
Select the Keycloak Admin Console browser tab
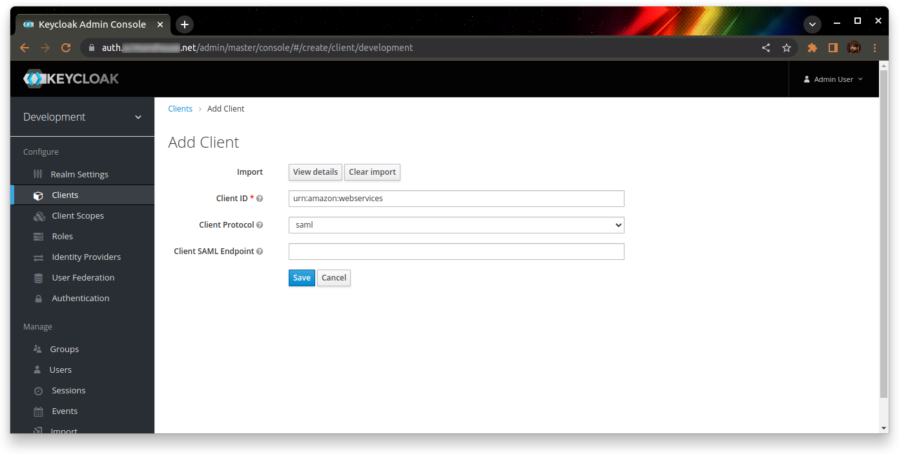pos(92,25)
